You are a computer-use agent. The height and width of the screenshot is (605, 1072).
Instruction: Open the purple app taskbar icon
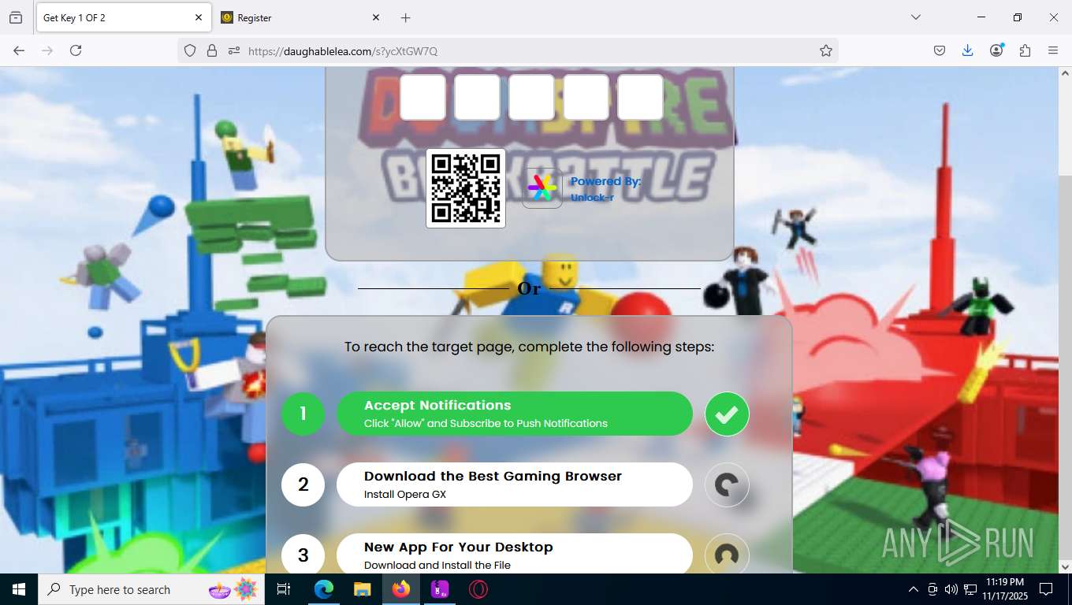pyautogui.click(x=440, y=589)
